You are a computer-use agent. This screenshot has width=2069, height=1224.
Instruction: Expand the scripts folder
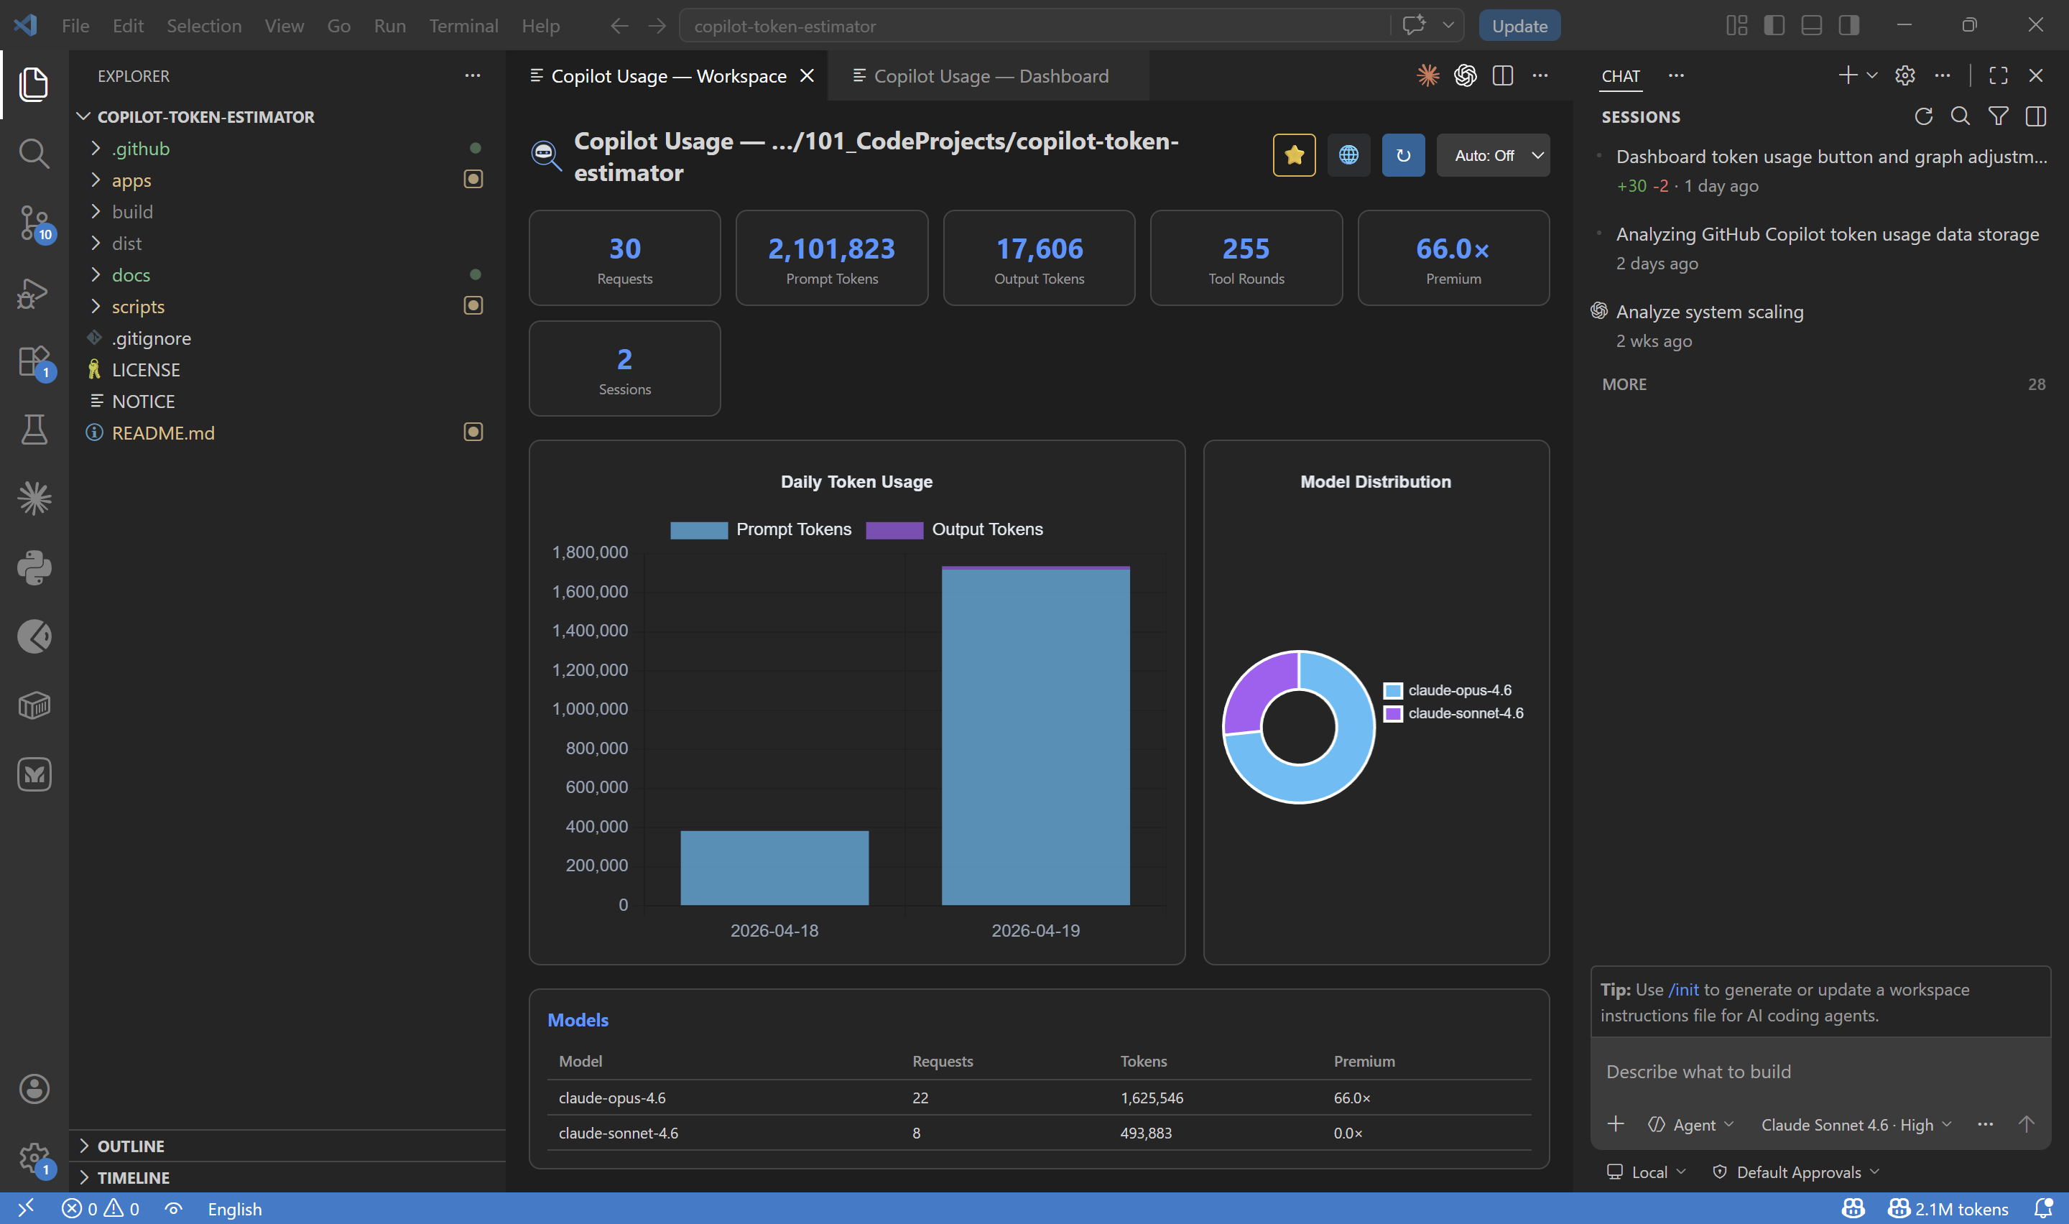(x=287, y=307)
